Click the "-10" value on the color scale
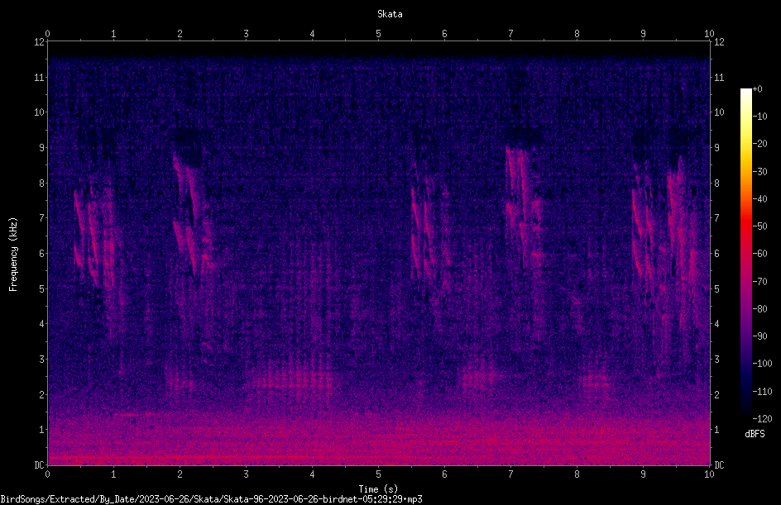 click(x=760, y=117)
